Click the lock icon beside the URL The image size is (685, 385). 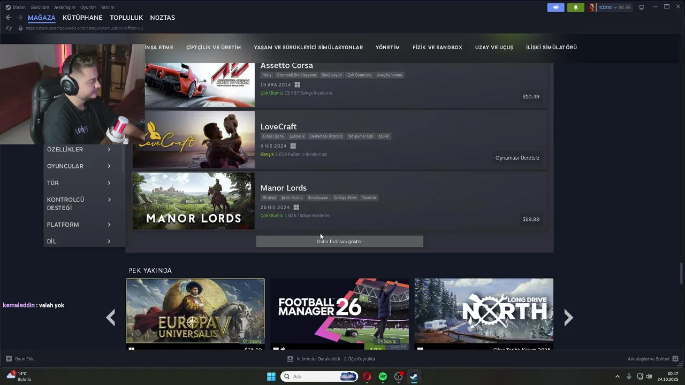pos(20,28)
